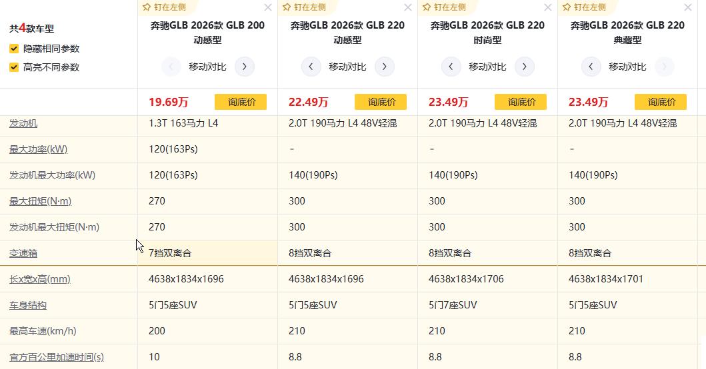Click 询底价 for the GLB 220 典藏型
This screenshot has width=706, height=369.
(x=661, y=102)
